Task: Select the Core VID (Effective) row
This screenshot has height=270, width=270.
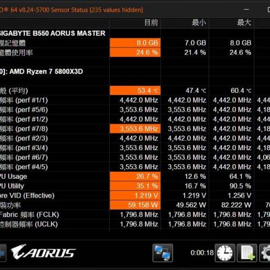Action: coord(135,195)
